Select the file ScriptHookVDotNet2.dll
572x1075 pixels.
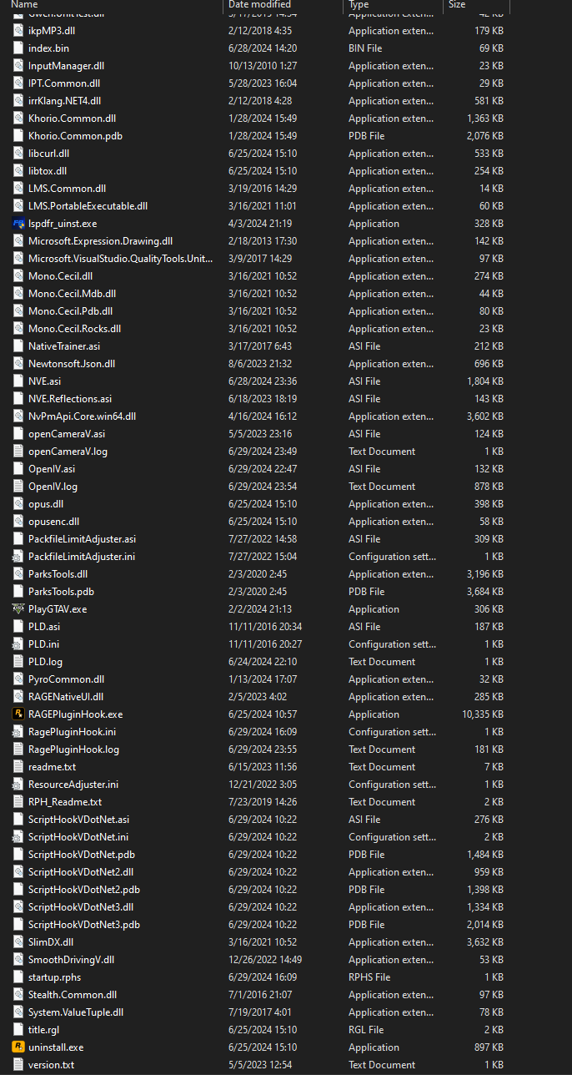81,872
